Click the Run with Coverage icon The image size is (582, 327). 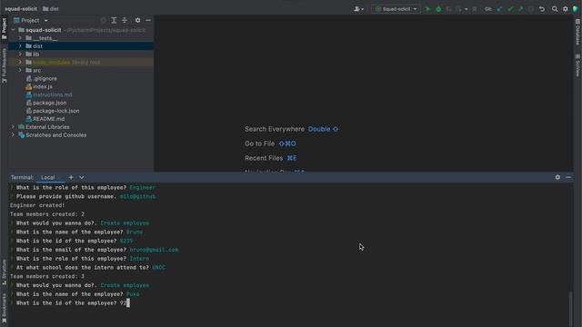448,9
